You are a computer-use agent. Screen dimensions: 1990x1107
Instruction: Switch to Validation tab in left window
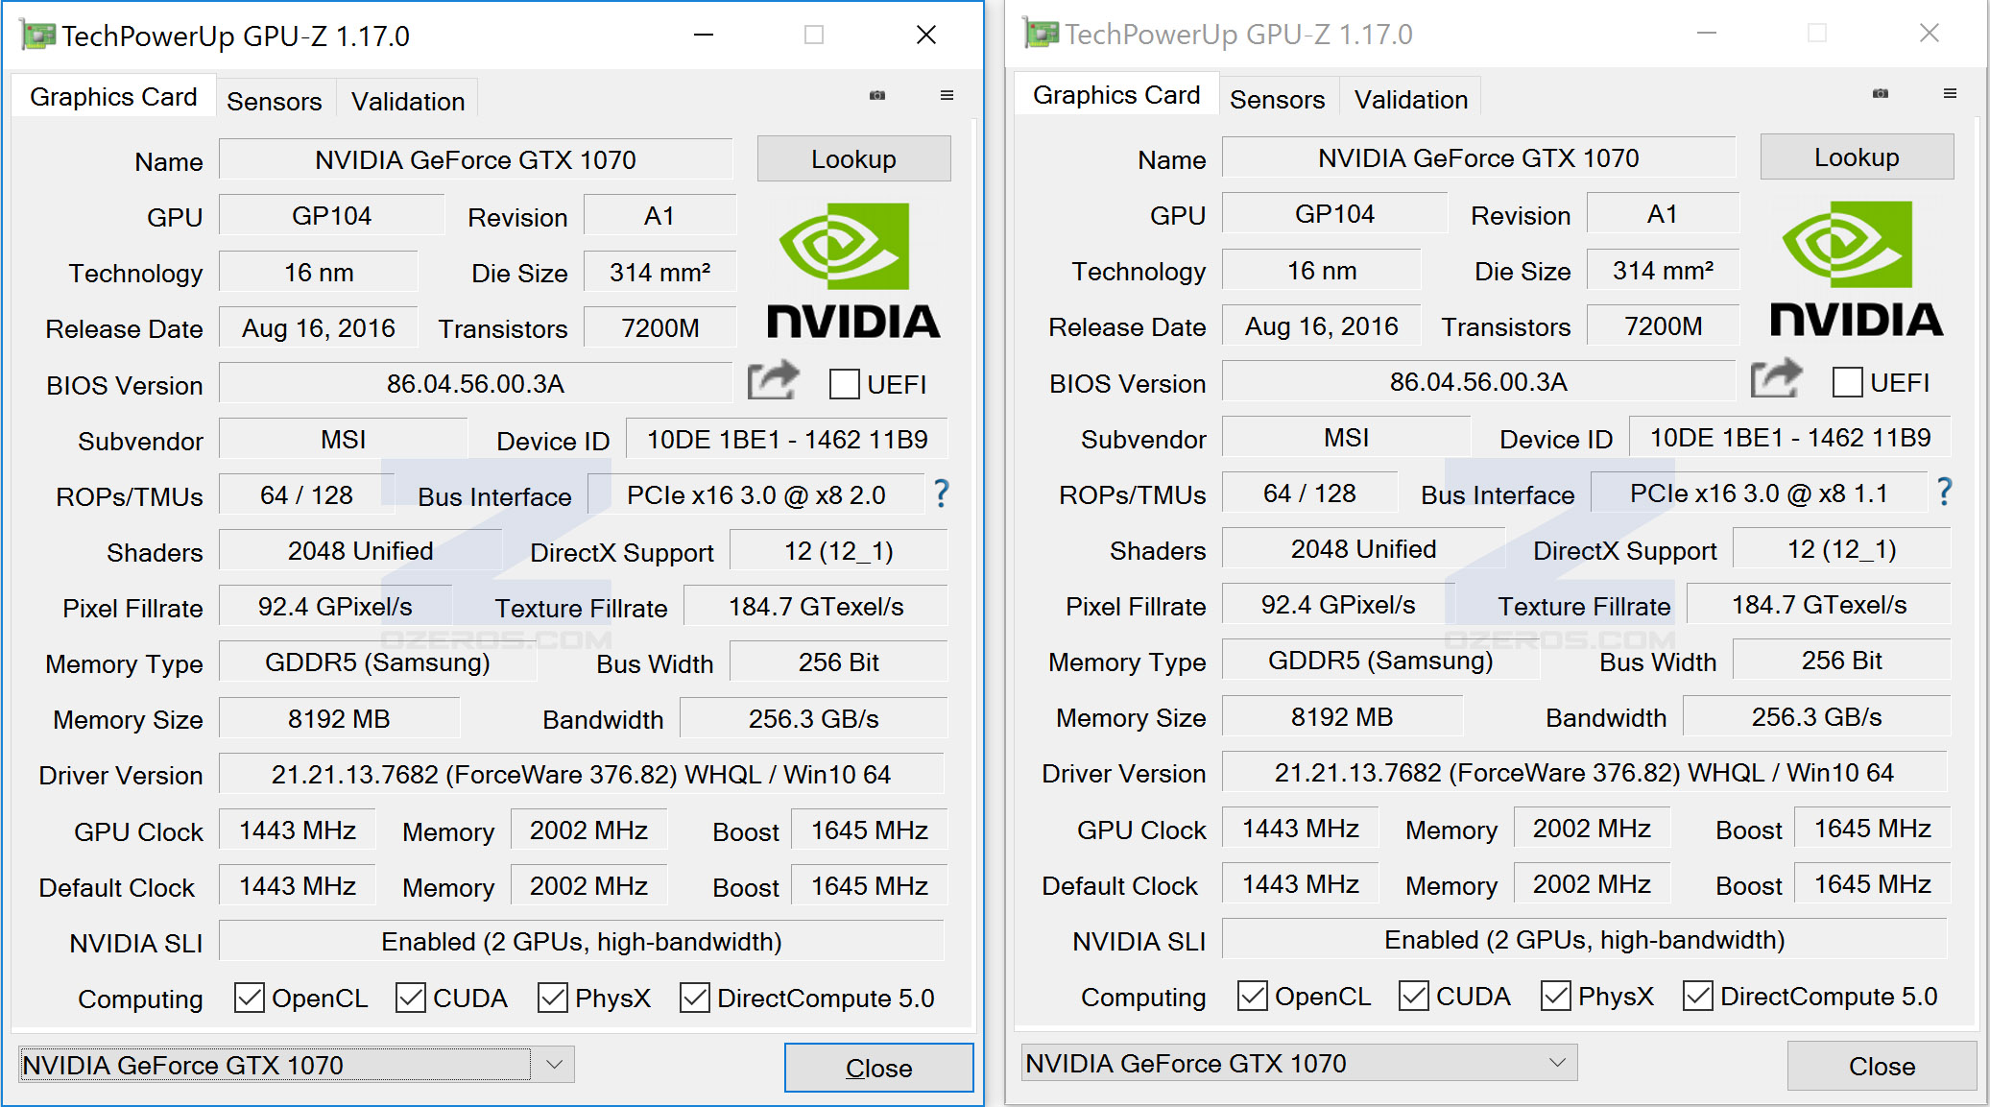[408, 101]
